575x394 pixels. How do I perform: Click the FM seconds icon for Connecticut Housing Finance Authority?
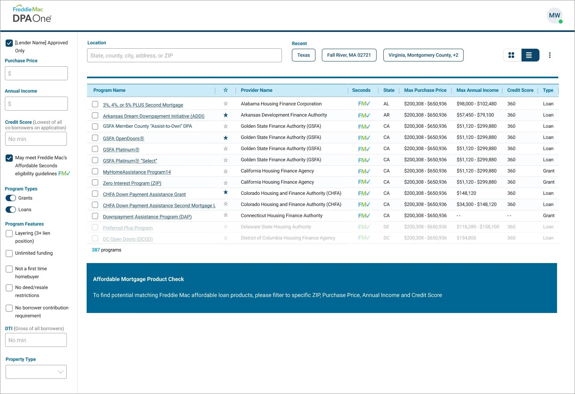364,216
